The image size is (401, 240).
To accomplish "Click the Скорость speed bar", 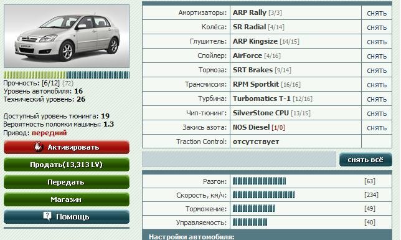I will tap(263, 194).
